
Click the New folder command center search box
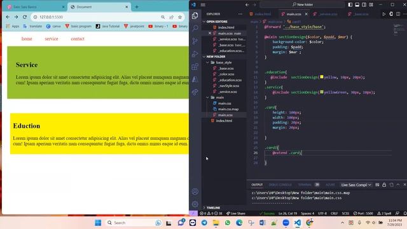pos(303,4)
